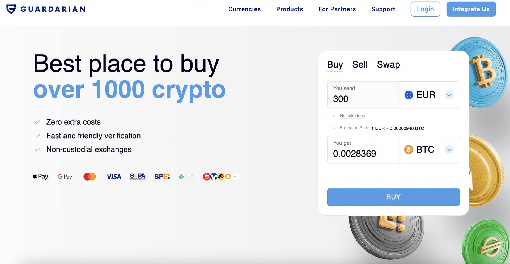Click the No extra fees link
The height and width of the screenshot is (264, 510).
[352, 116]
